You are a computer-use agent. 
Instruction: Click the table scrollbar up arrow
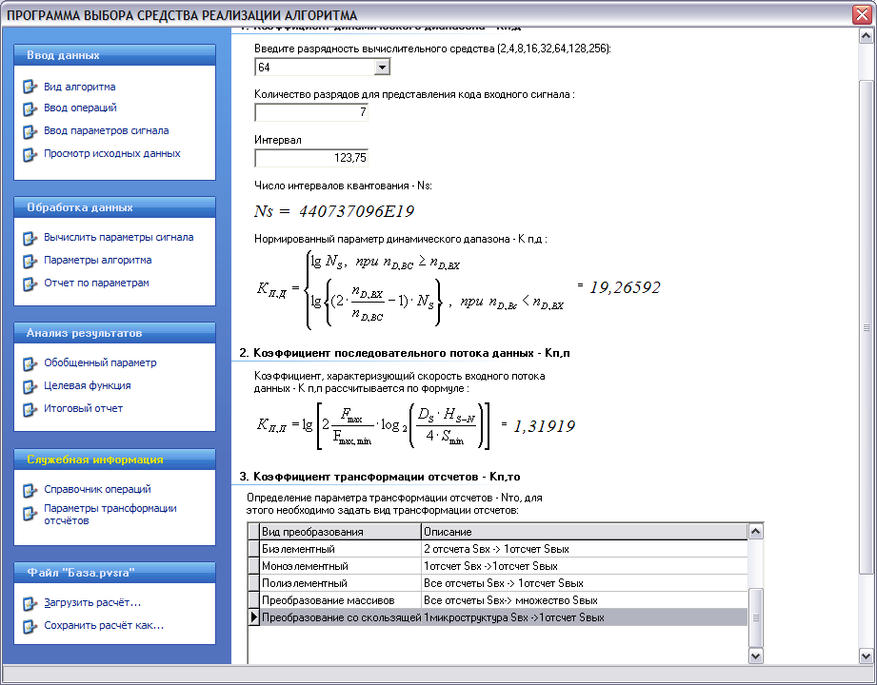click(756, 531)
